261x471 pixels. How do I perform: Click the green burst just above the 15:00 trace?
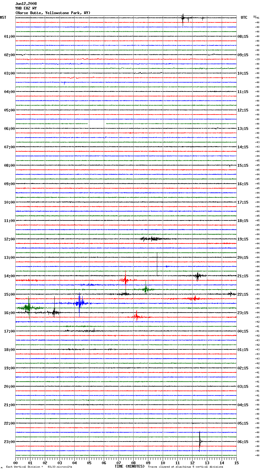146,289
